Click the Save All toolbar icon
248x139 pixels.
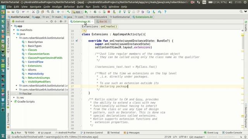coord(13,12)
